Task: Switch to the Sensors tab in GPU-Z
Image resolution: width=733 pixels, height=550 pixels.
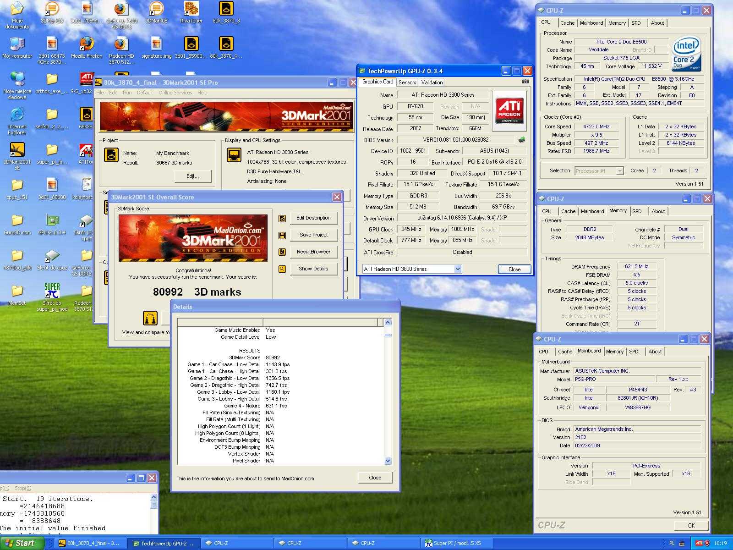Action: 407,82
